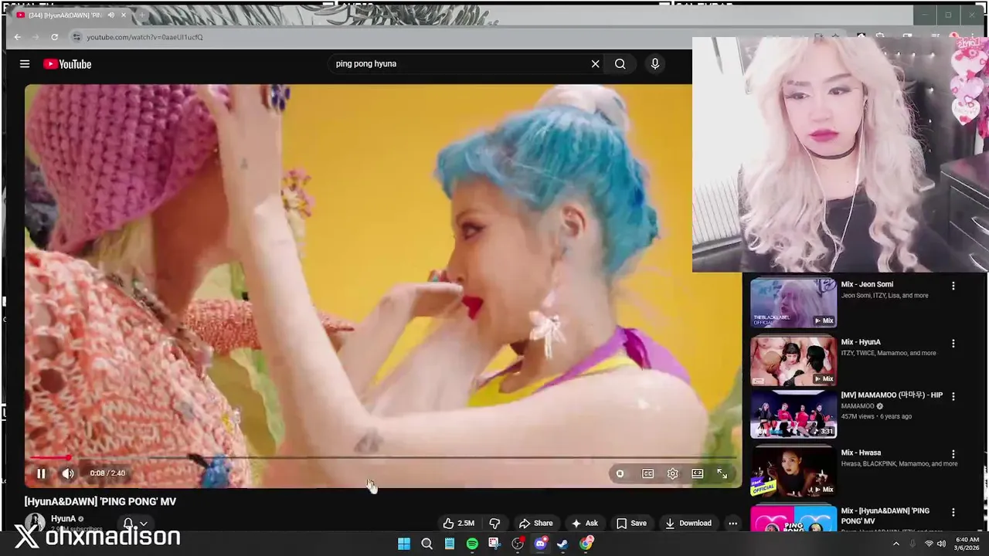Viewport: 989px width, 556px height.
Task: Open a new browser tab with plus
Action: [x=141, y=15]
